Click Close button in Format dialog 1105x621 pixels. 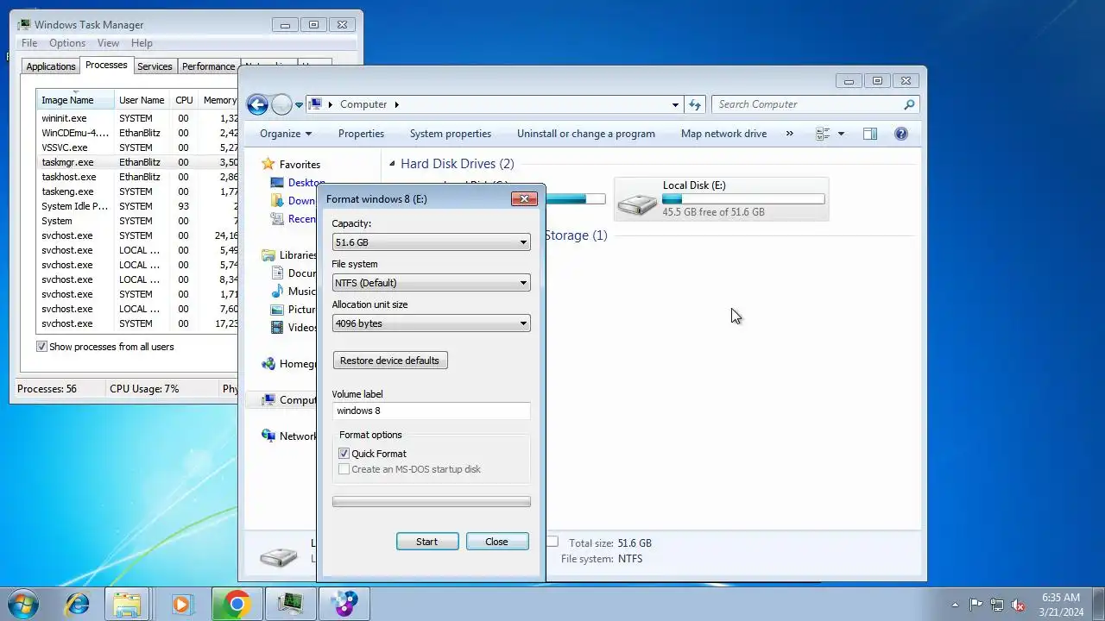(x=496, y=542)
